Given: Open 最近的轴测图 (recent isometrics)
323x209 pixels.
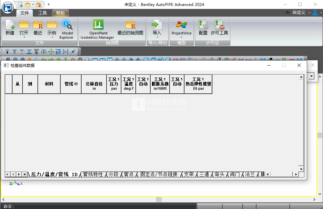Looking at the screenshot, I should pos(130,27).
